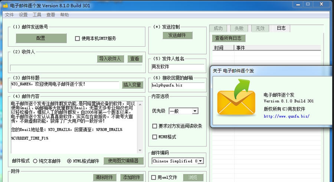
Task: Click the app icon in the title bar
Action: click(5, 6)
